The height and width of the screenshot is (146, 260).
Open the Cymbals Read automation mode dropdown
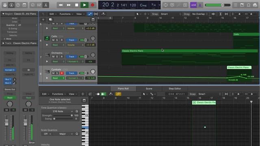tap(58, 78)
